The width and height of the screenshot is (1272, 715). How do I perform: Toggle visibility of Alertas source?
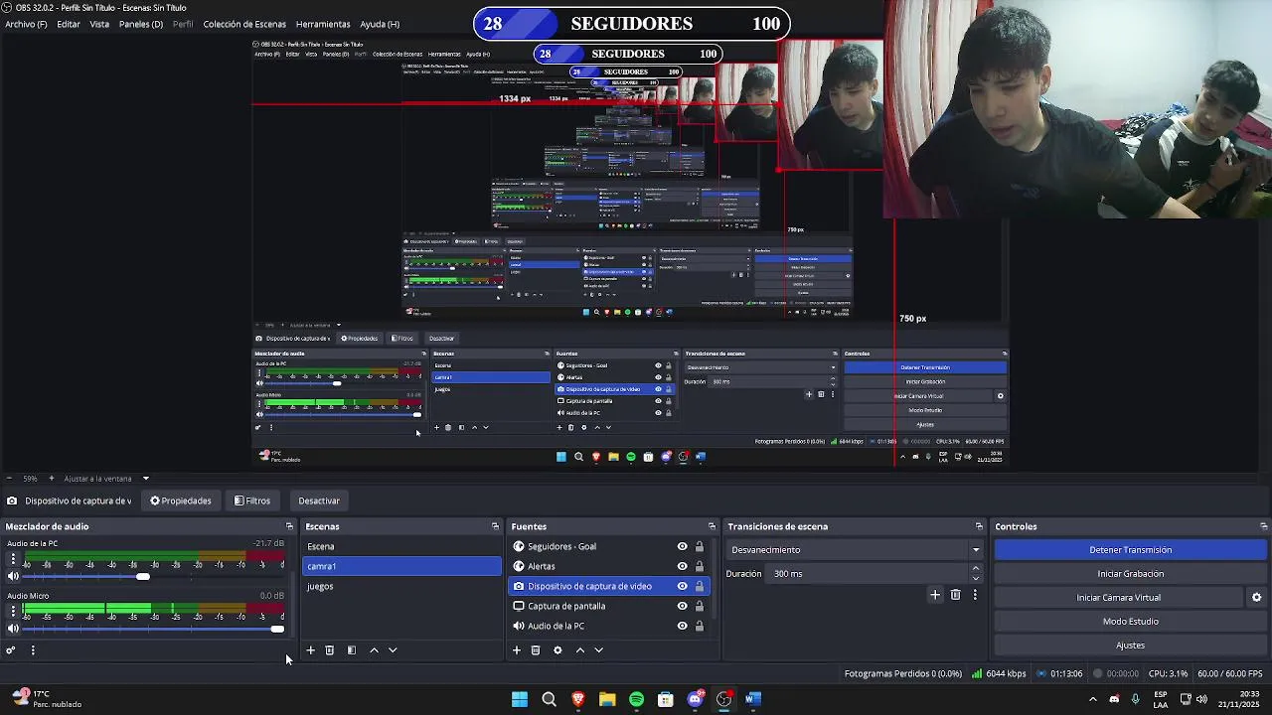click(682, 566)
